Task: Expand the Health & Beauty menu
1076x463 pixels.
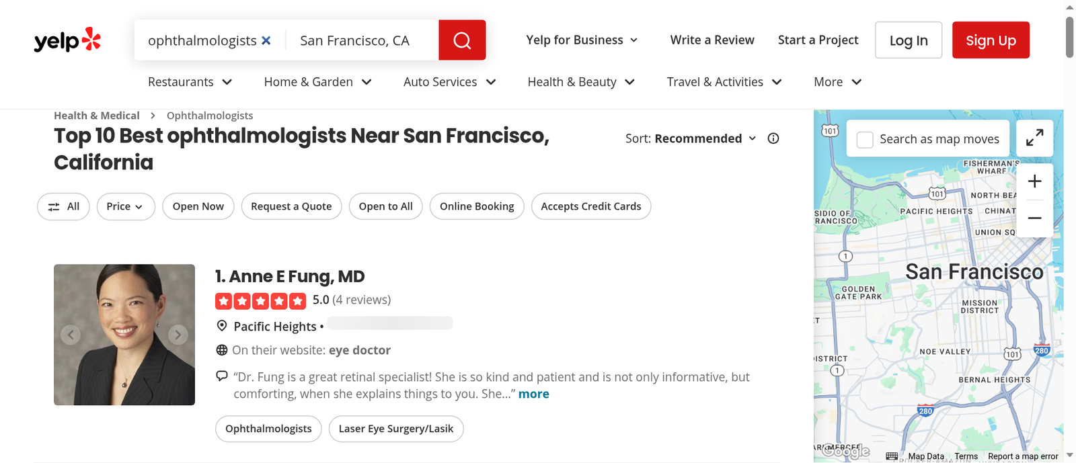Action: tap(582, 82)
